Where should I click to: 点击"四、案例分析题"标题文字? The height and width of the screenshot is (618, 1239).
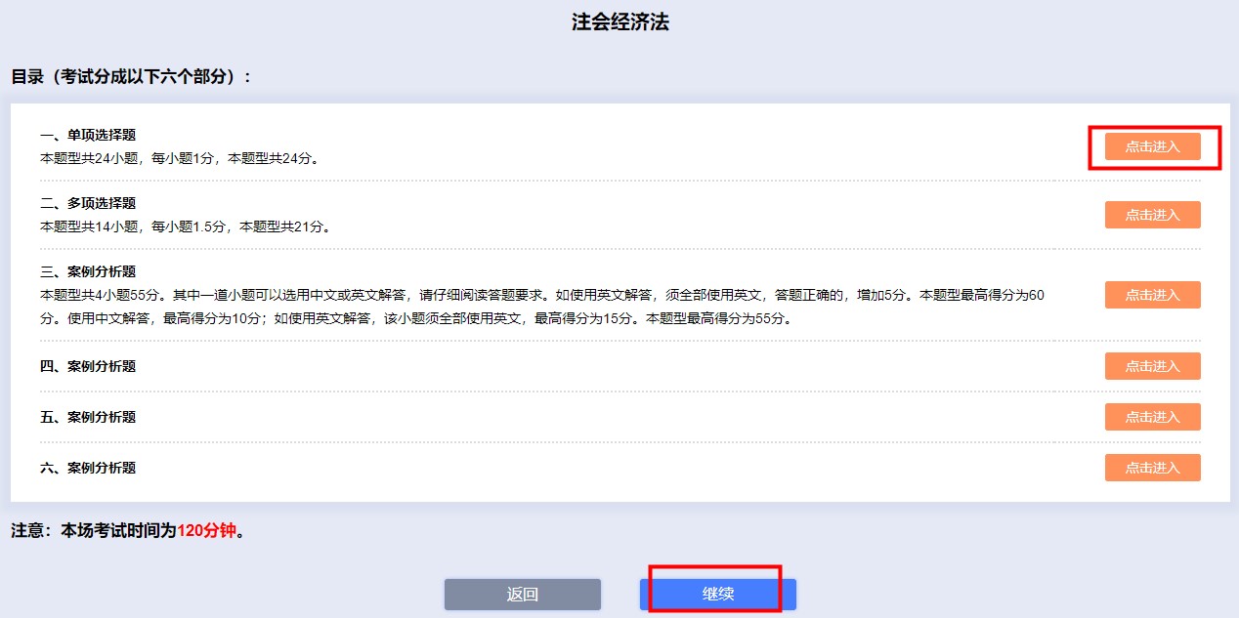(86, 366)
